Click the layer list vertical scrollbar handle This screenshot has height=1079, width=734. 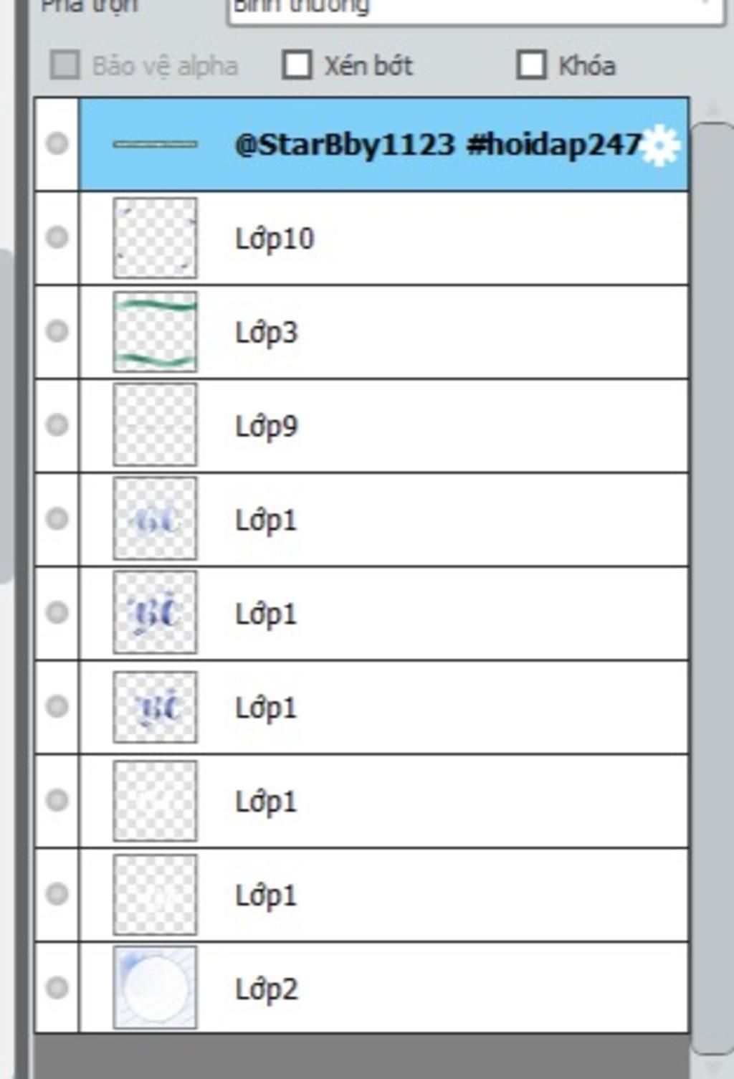click(x=714, y=588)
